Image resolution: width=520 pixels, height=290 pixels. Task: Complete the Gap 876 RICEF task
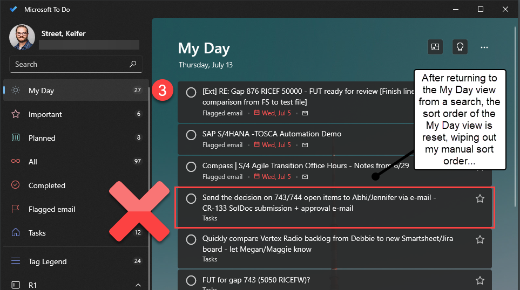tap(191, 93)
